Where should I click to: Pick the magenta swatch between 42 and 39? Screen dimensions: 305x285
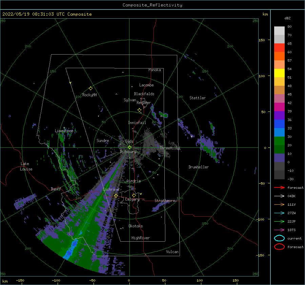coord(279,107)
